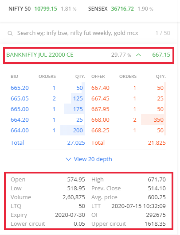The height and width of the screenshot is (235, 180).
Task: Click Lower circuit value 0.05
Action: [x=79, y=224]
